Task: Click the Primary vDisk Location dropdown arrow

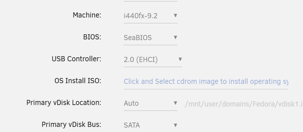Action: [175, 103]
